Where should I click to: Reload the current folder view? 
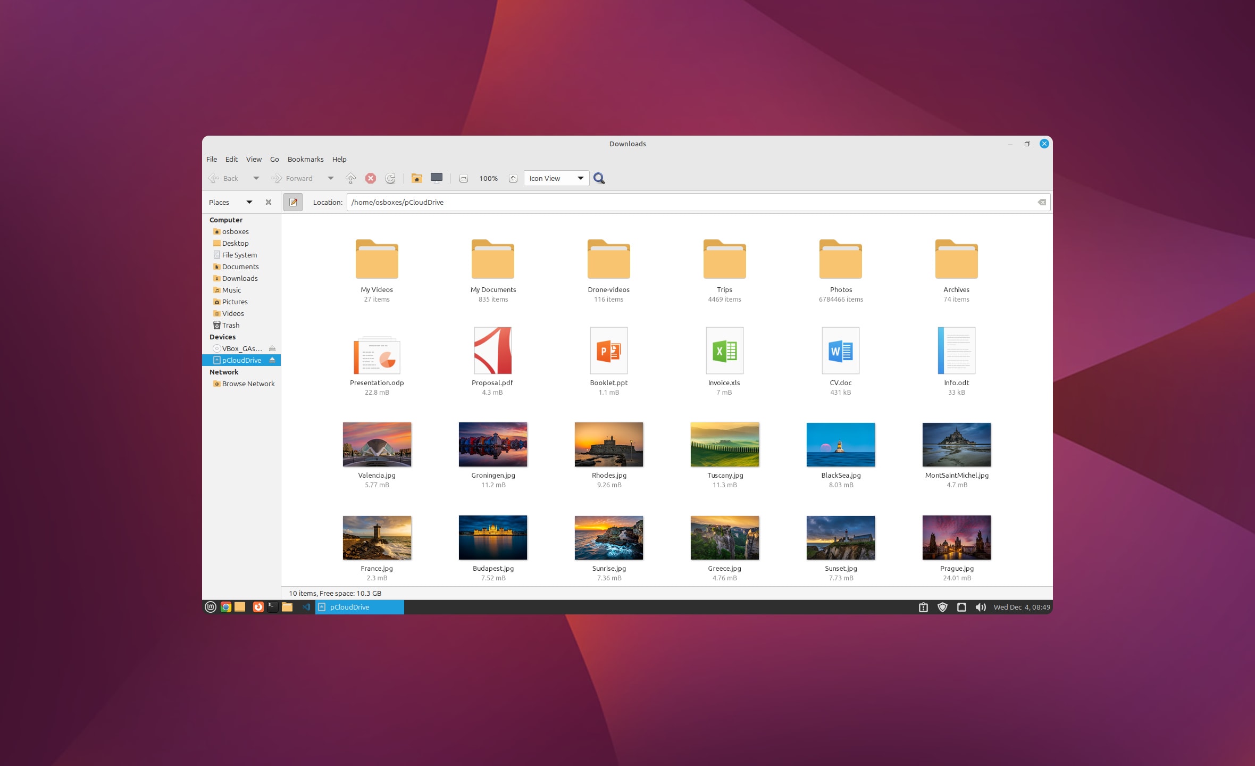(x=391, y=178)
